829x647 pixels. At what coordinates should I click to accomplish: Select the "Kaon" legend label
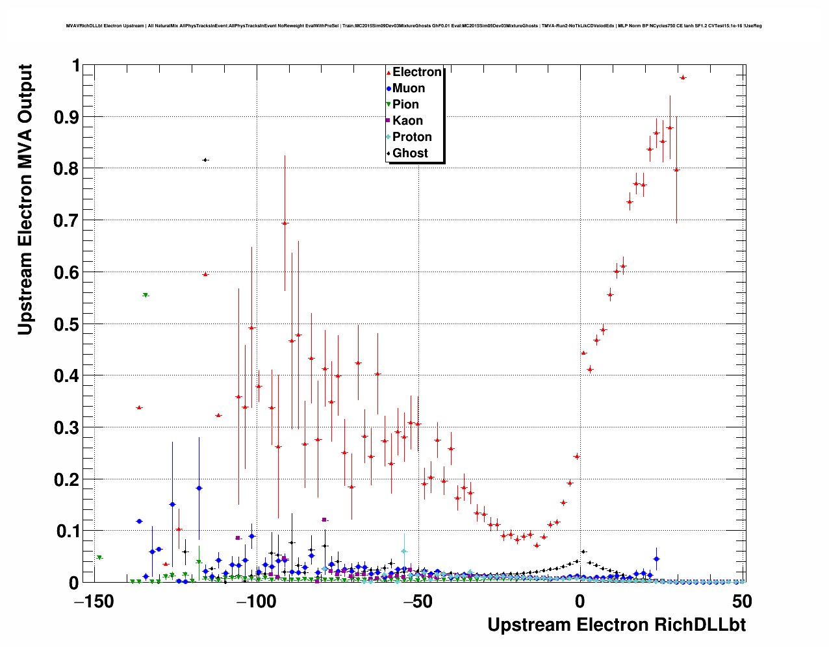coord(407,121)
